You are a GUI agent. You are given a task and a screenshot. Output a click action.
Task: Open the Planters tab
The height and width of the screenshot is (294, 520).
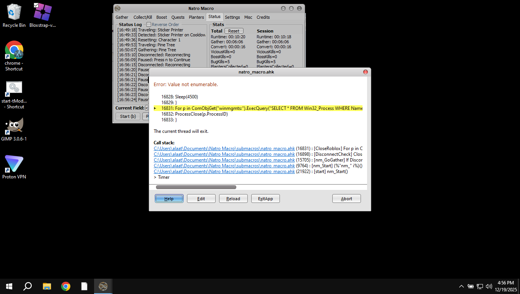[x=197, y=17]
